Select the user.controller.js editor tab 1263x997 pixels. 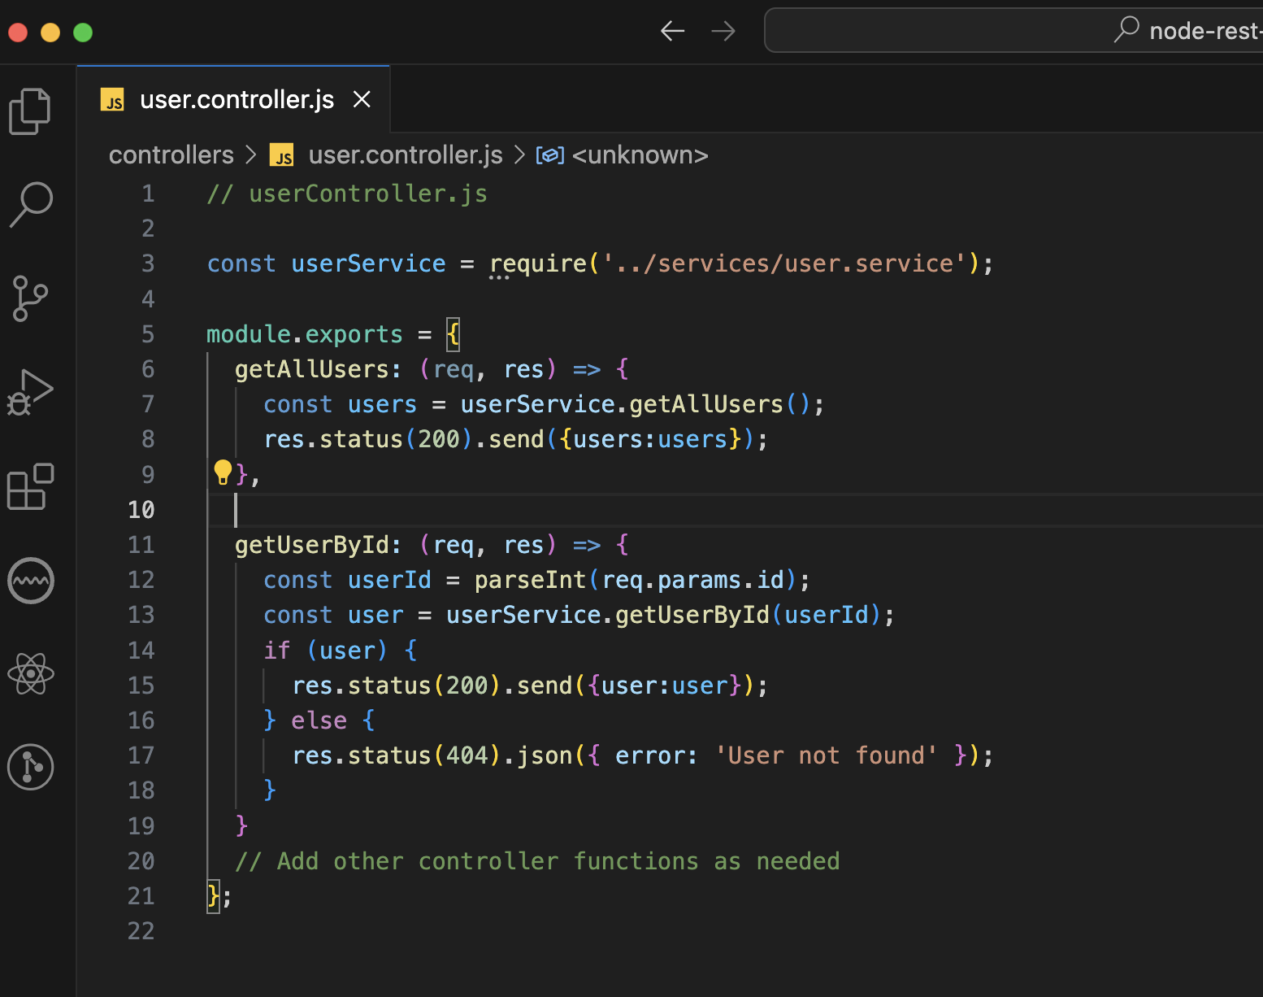(x=236, y=99)
